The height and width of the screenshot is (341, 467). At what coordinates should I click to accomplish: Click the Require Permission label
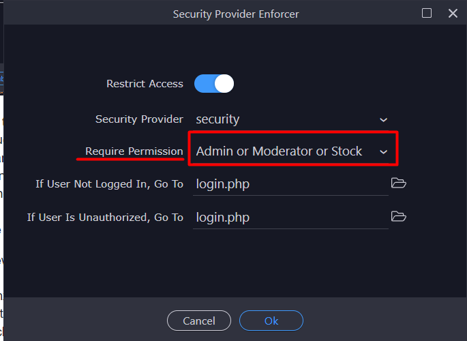pyautogui.click(x=134, y=151)
